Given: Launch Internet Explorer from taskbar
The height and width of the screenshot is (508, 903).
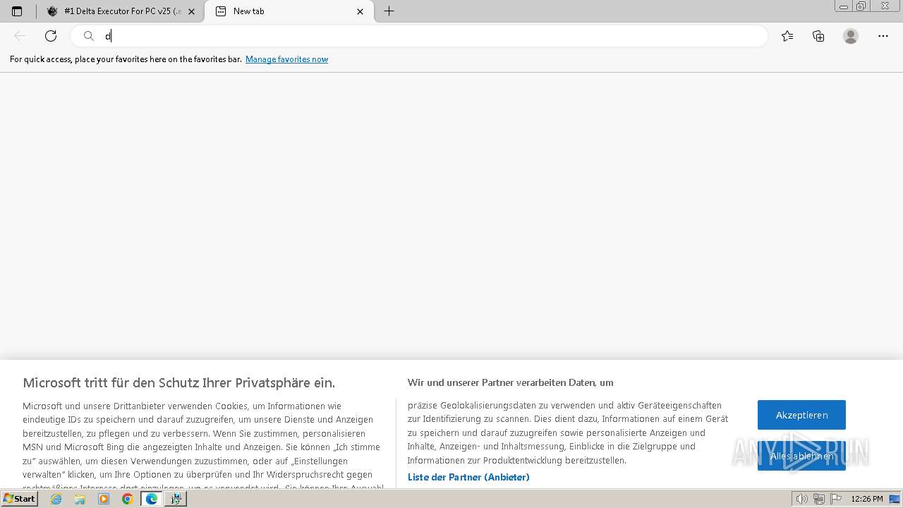Looking at the screenshot, I should coord(56,499).
